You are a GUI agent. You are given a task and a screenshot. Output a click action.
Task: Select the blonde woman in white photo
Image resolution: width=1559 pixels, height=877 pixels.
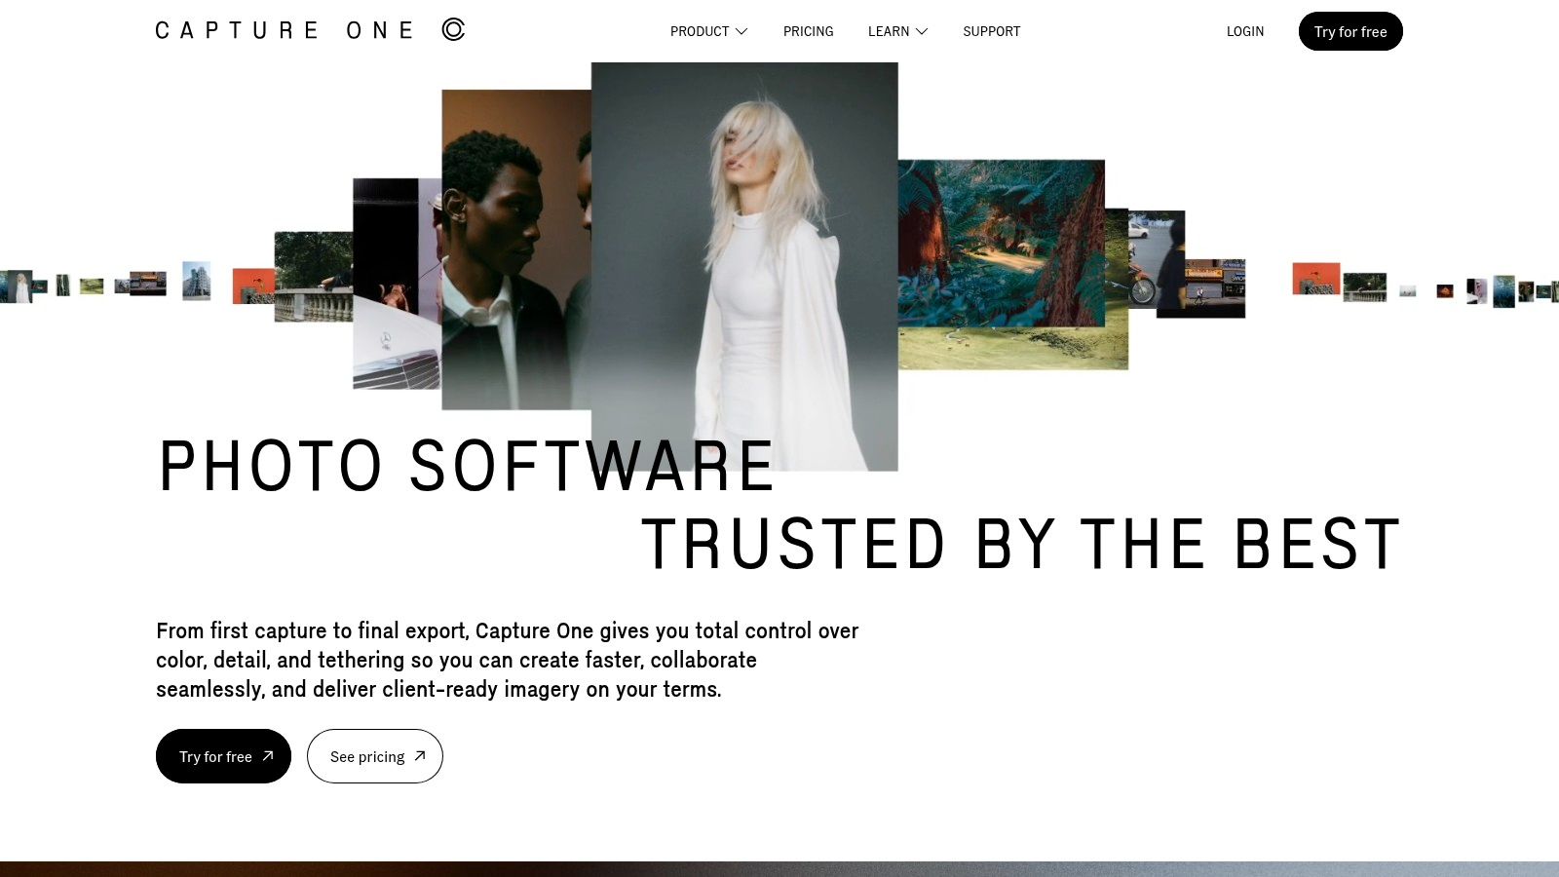(744, 266)
